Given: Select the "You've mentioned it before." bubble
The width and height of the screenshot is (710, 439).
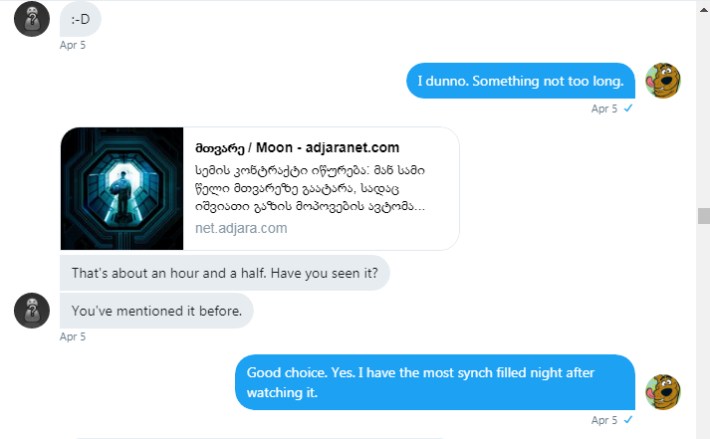Looking at the screenshot, I should tap(156, 311).
